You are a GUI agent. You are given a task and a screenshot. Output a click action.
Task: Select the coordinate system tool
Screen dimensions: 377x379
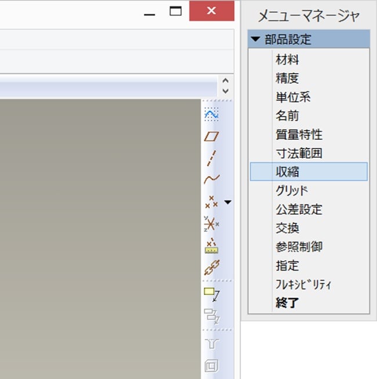pos(211,223)
